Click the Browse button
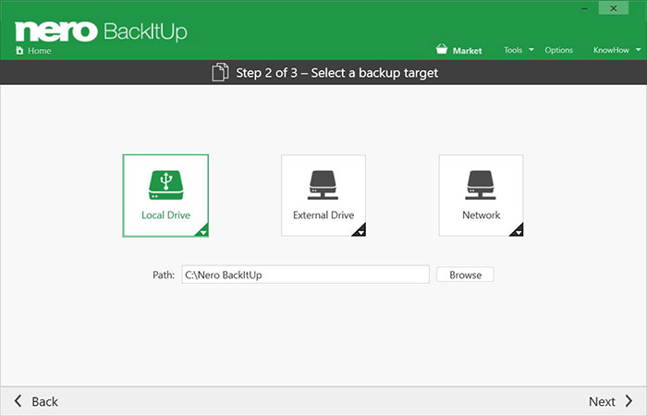Image resolution: width=647 pixels, height=416 pixels. tap(465, 275)
